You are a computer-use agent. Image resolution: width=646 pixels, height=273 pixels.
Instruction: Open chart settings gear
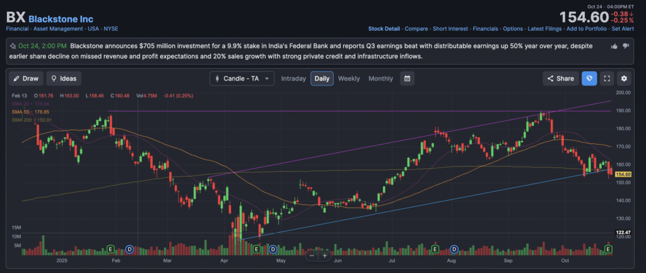tap(624, 79)
